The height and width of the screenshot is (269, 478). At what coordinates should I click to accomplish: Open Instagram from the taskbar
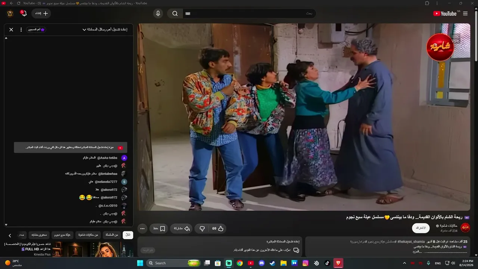coord(305,263)
